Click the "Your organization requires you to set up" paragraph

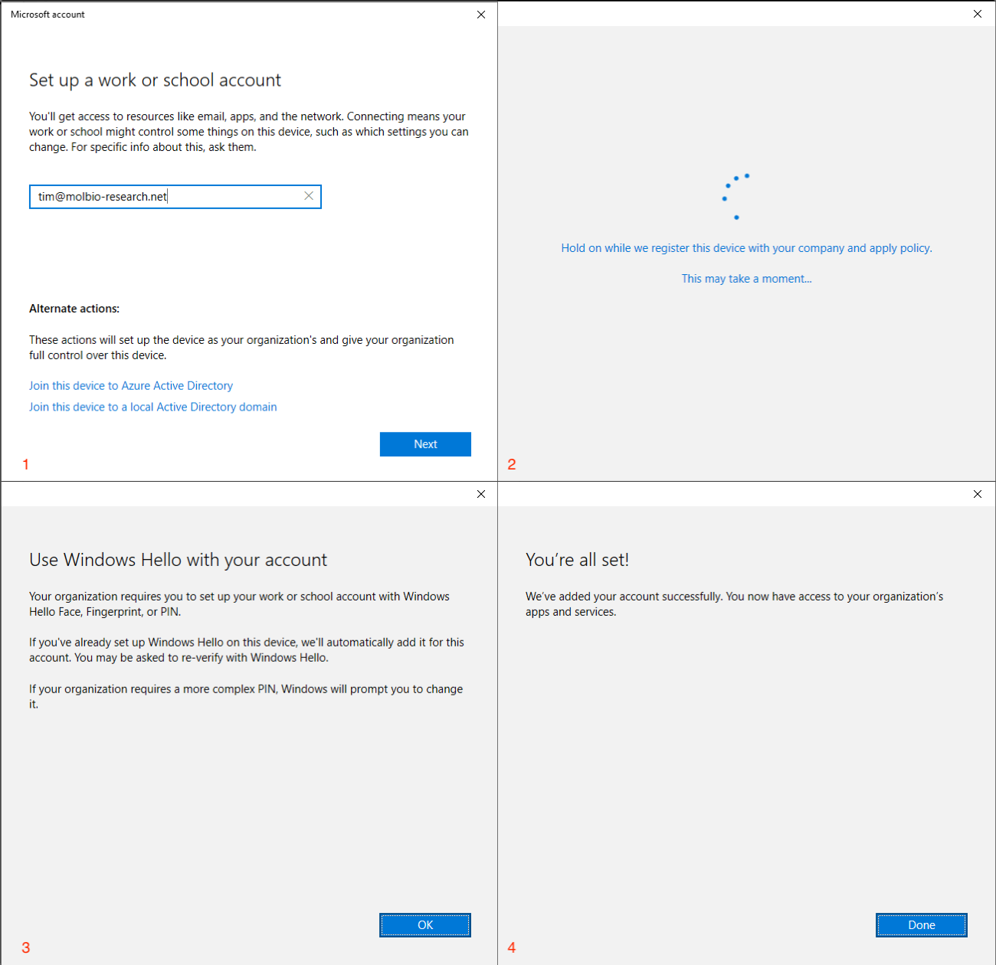tap(239, 604)
